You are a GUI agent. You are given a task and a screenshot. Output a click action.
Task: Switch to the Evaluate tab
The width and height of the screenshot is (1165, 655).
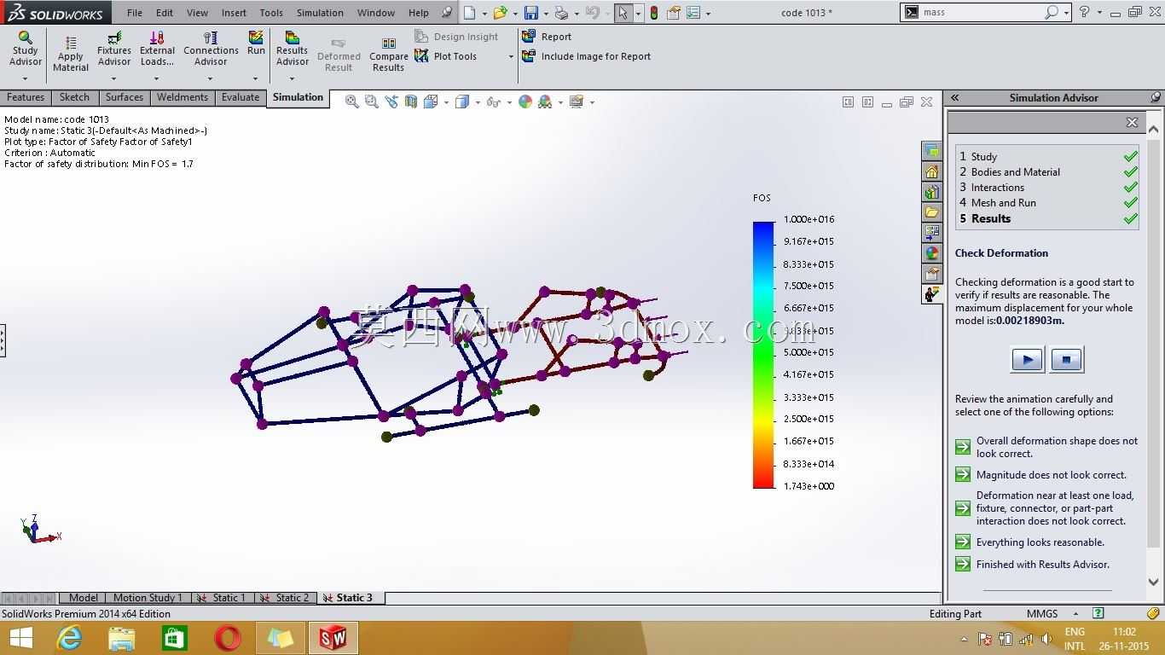tap(241, 97)
